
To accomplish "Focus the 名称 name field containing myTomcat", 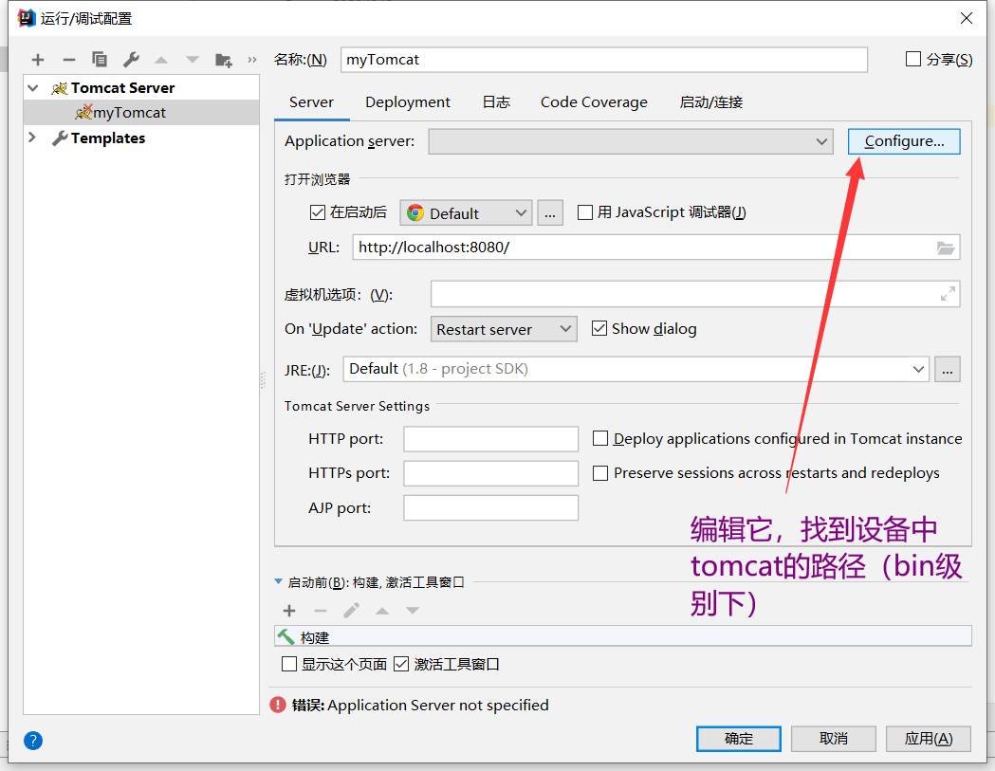I will 604,60.
